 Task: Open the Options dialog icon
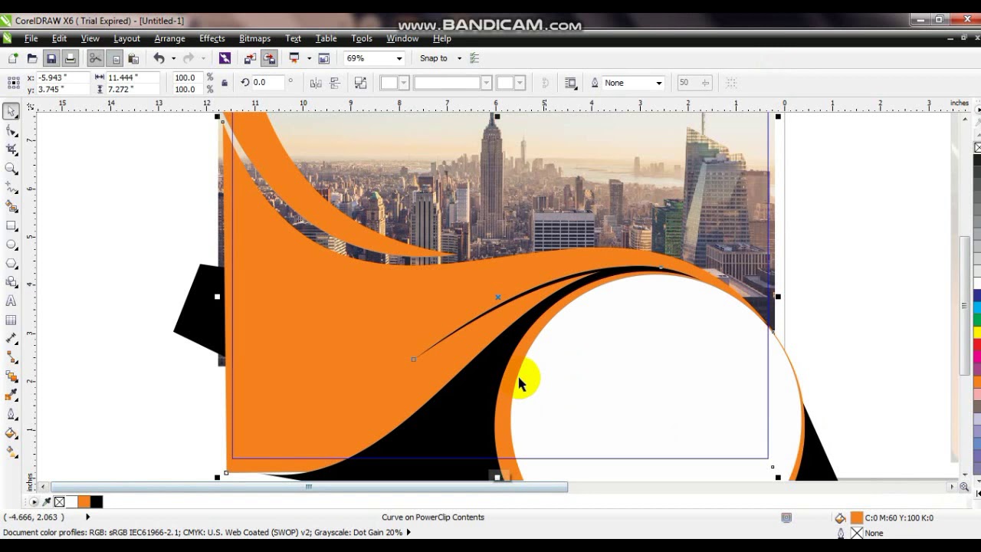474,58
